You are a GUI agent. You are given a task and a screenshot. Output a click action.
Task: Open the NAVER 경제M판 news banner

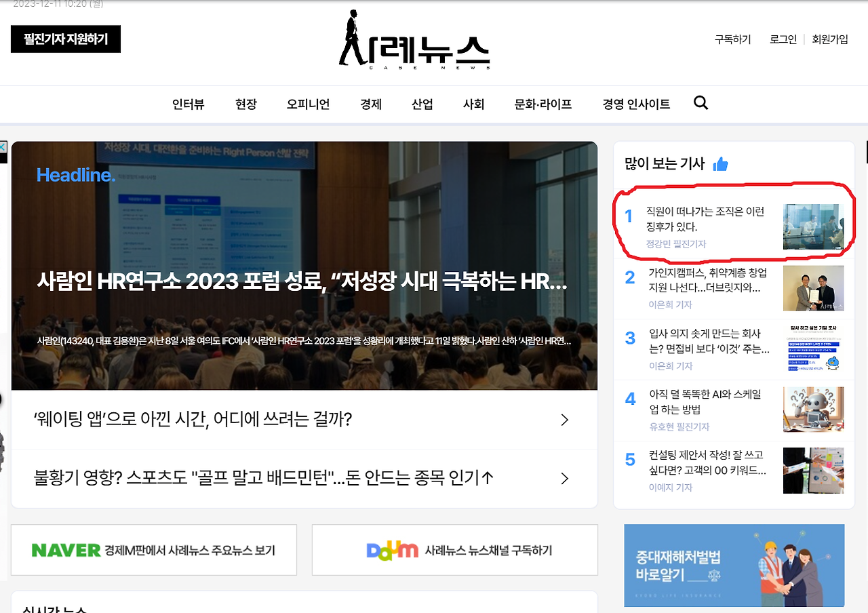153,550
